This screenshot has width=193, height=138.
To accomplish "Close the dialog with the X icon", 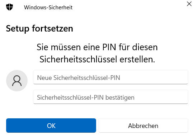I will pyautogui.click(x=189, y=4).
